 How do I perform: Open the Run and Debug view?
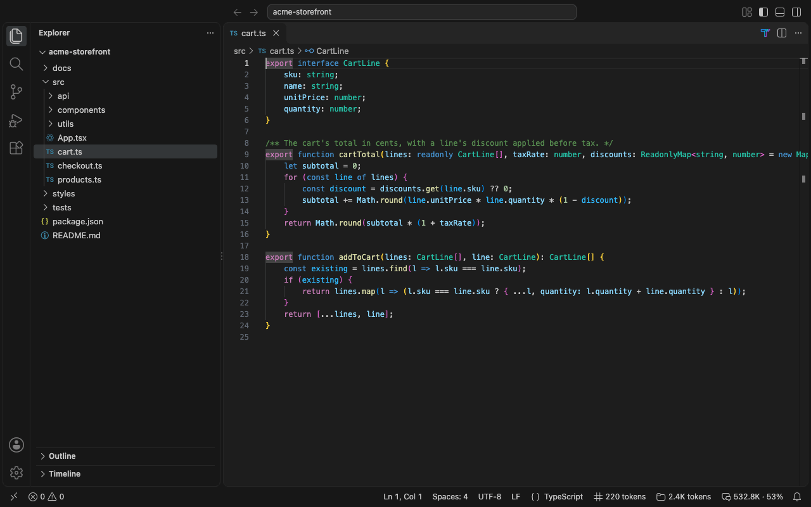(x=16, y=120)
